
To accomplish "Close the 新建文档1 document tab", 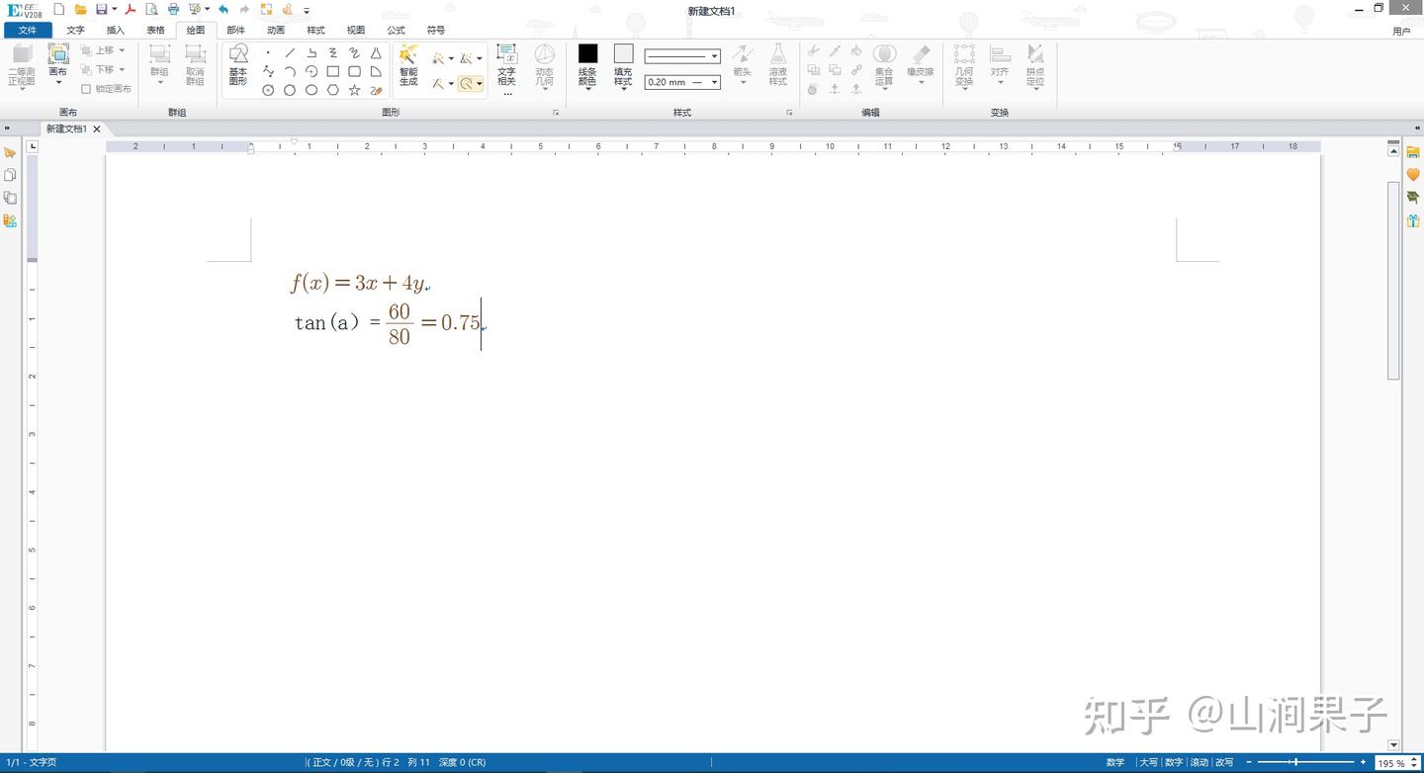I will coord(97,129).
